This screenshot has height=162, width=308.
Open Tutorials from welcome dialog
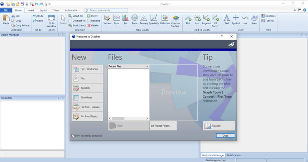coord(219,126)
